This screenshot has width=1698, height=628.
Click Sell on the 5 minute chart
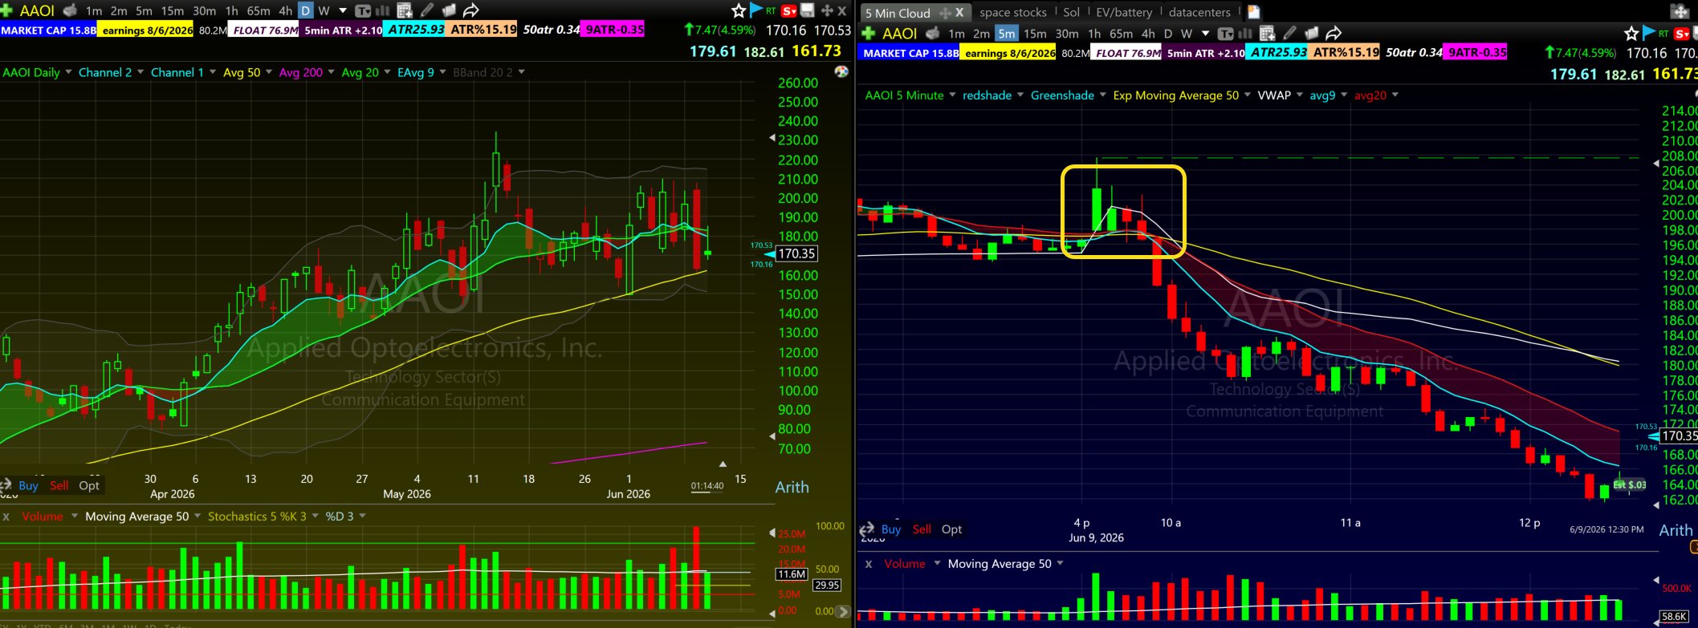coord(922,529)
